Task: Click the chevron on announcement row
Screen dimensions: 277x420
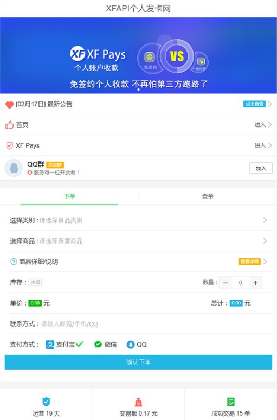Action: [x=270, y=104]
